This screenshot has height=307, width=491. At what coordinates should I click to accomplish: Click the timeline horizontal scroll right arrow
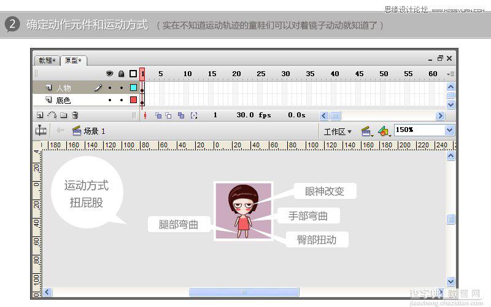pos(440,116)
